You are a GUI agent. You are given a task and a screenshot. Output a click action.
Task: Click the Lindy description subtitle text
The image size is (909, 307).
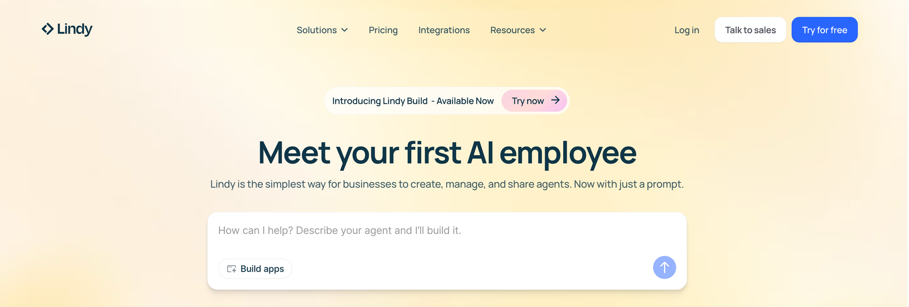tap(447, 184)
